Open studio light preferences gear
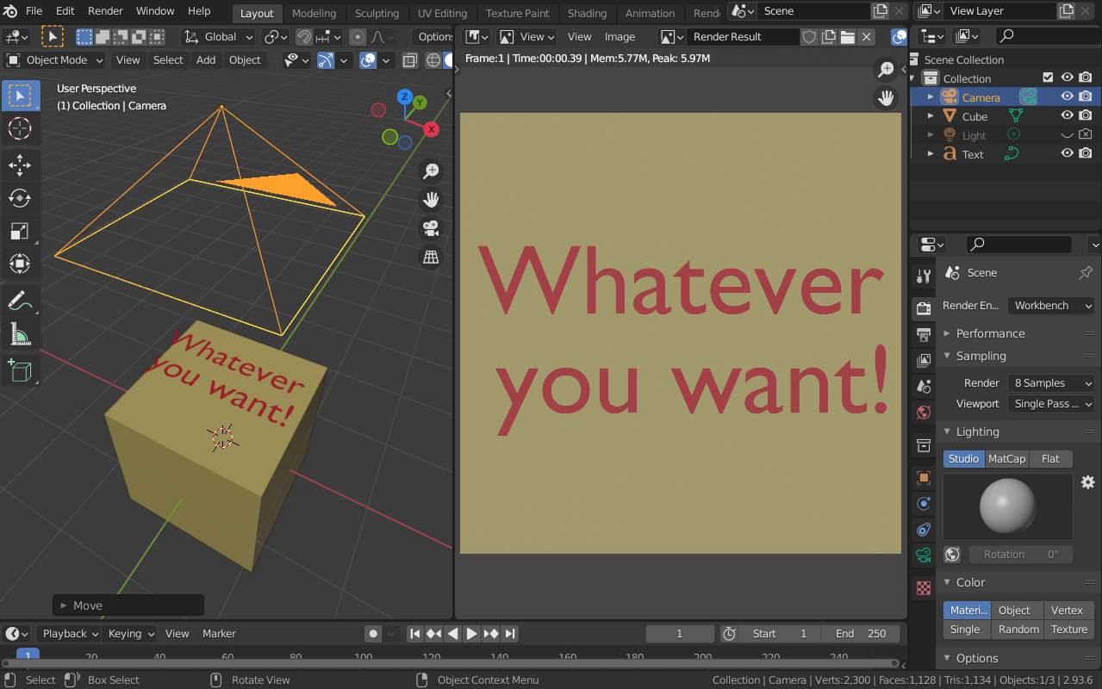1102x689 pixels. 1087,481
